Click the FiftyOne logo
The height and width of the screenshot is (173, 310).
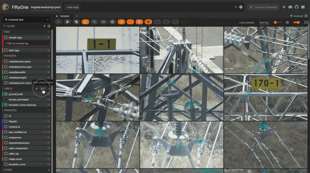6,7
